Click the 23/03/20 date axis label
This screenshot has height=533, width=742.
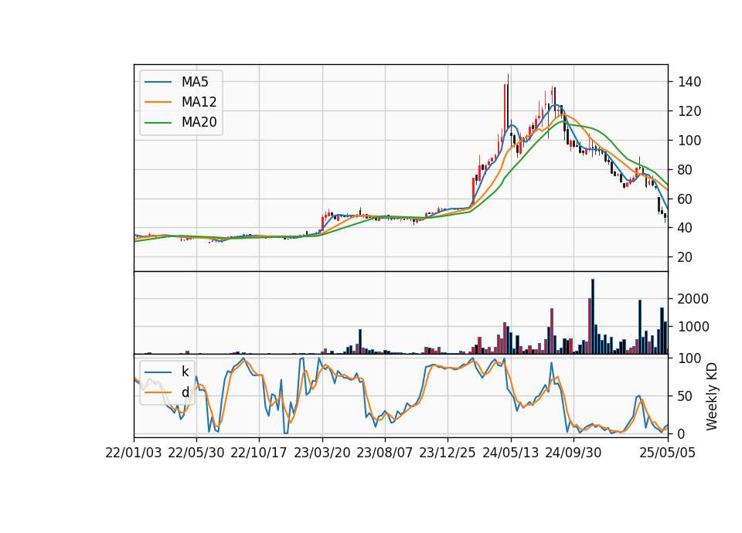click(x=322, y=453)
